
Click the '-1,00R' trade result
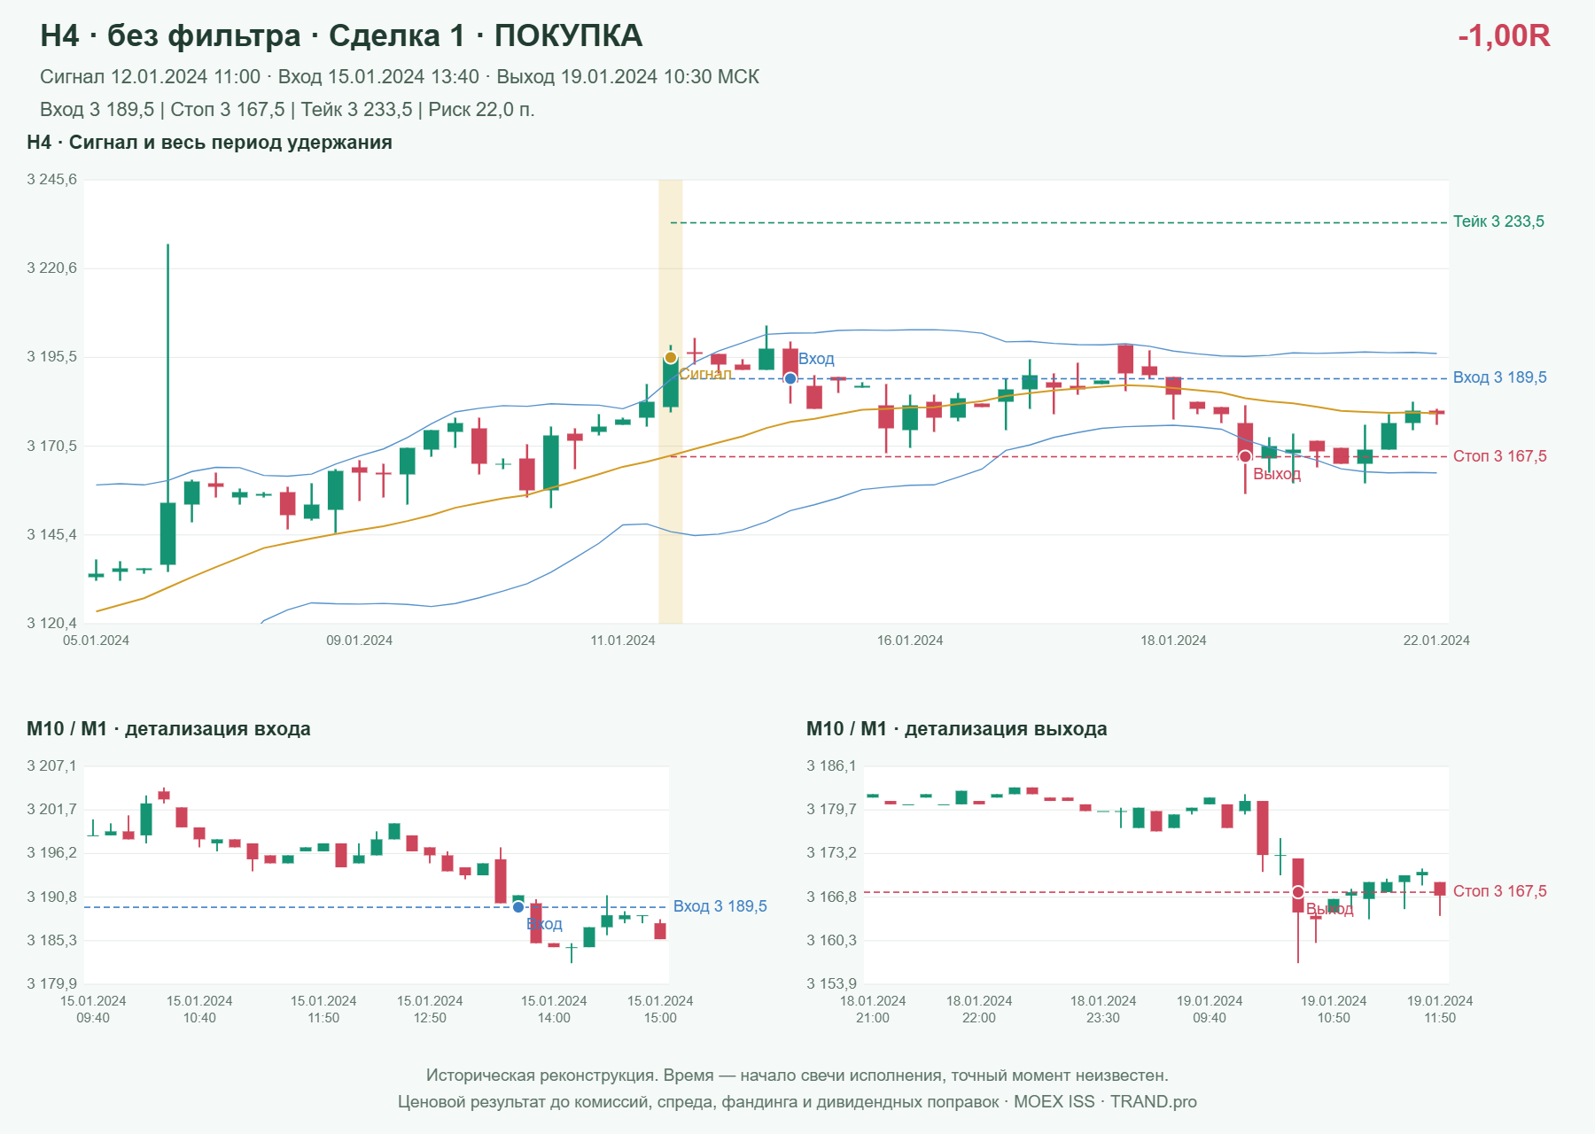click(1504, 35)
